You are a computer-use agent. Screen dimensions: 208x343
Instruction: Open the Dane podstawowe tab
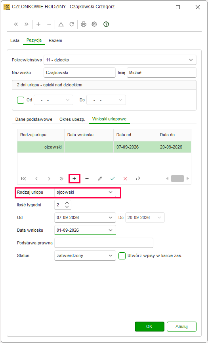point(34,120)
